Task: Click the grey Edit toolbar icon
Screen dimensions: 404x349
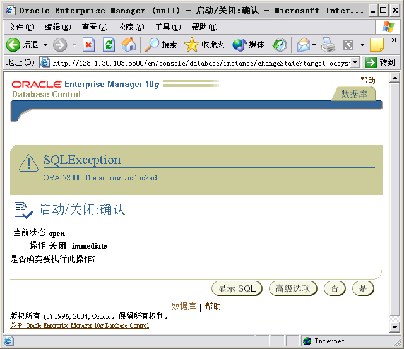Action: tap(348, 45)
